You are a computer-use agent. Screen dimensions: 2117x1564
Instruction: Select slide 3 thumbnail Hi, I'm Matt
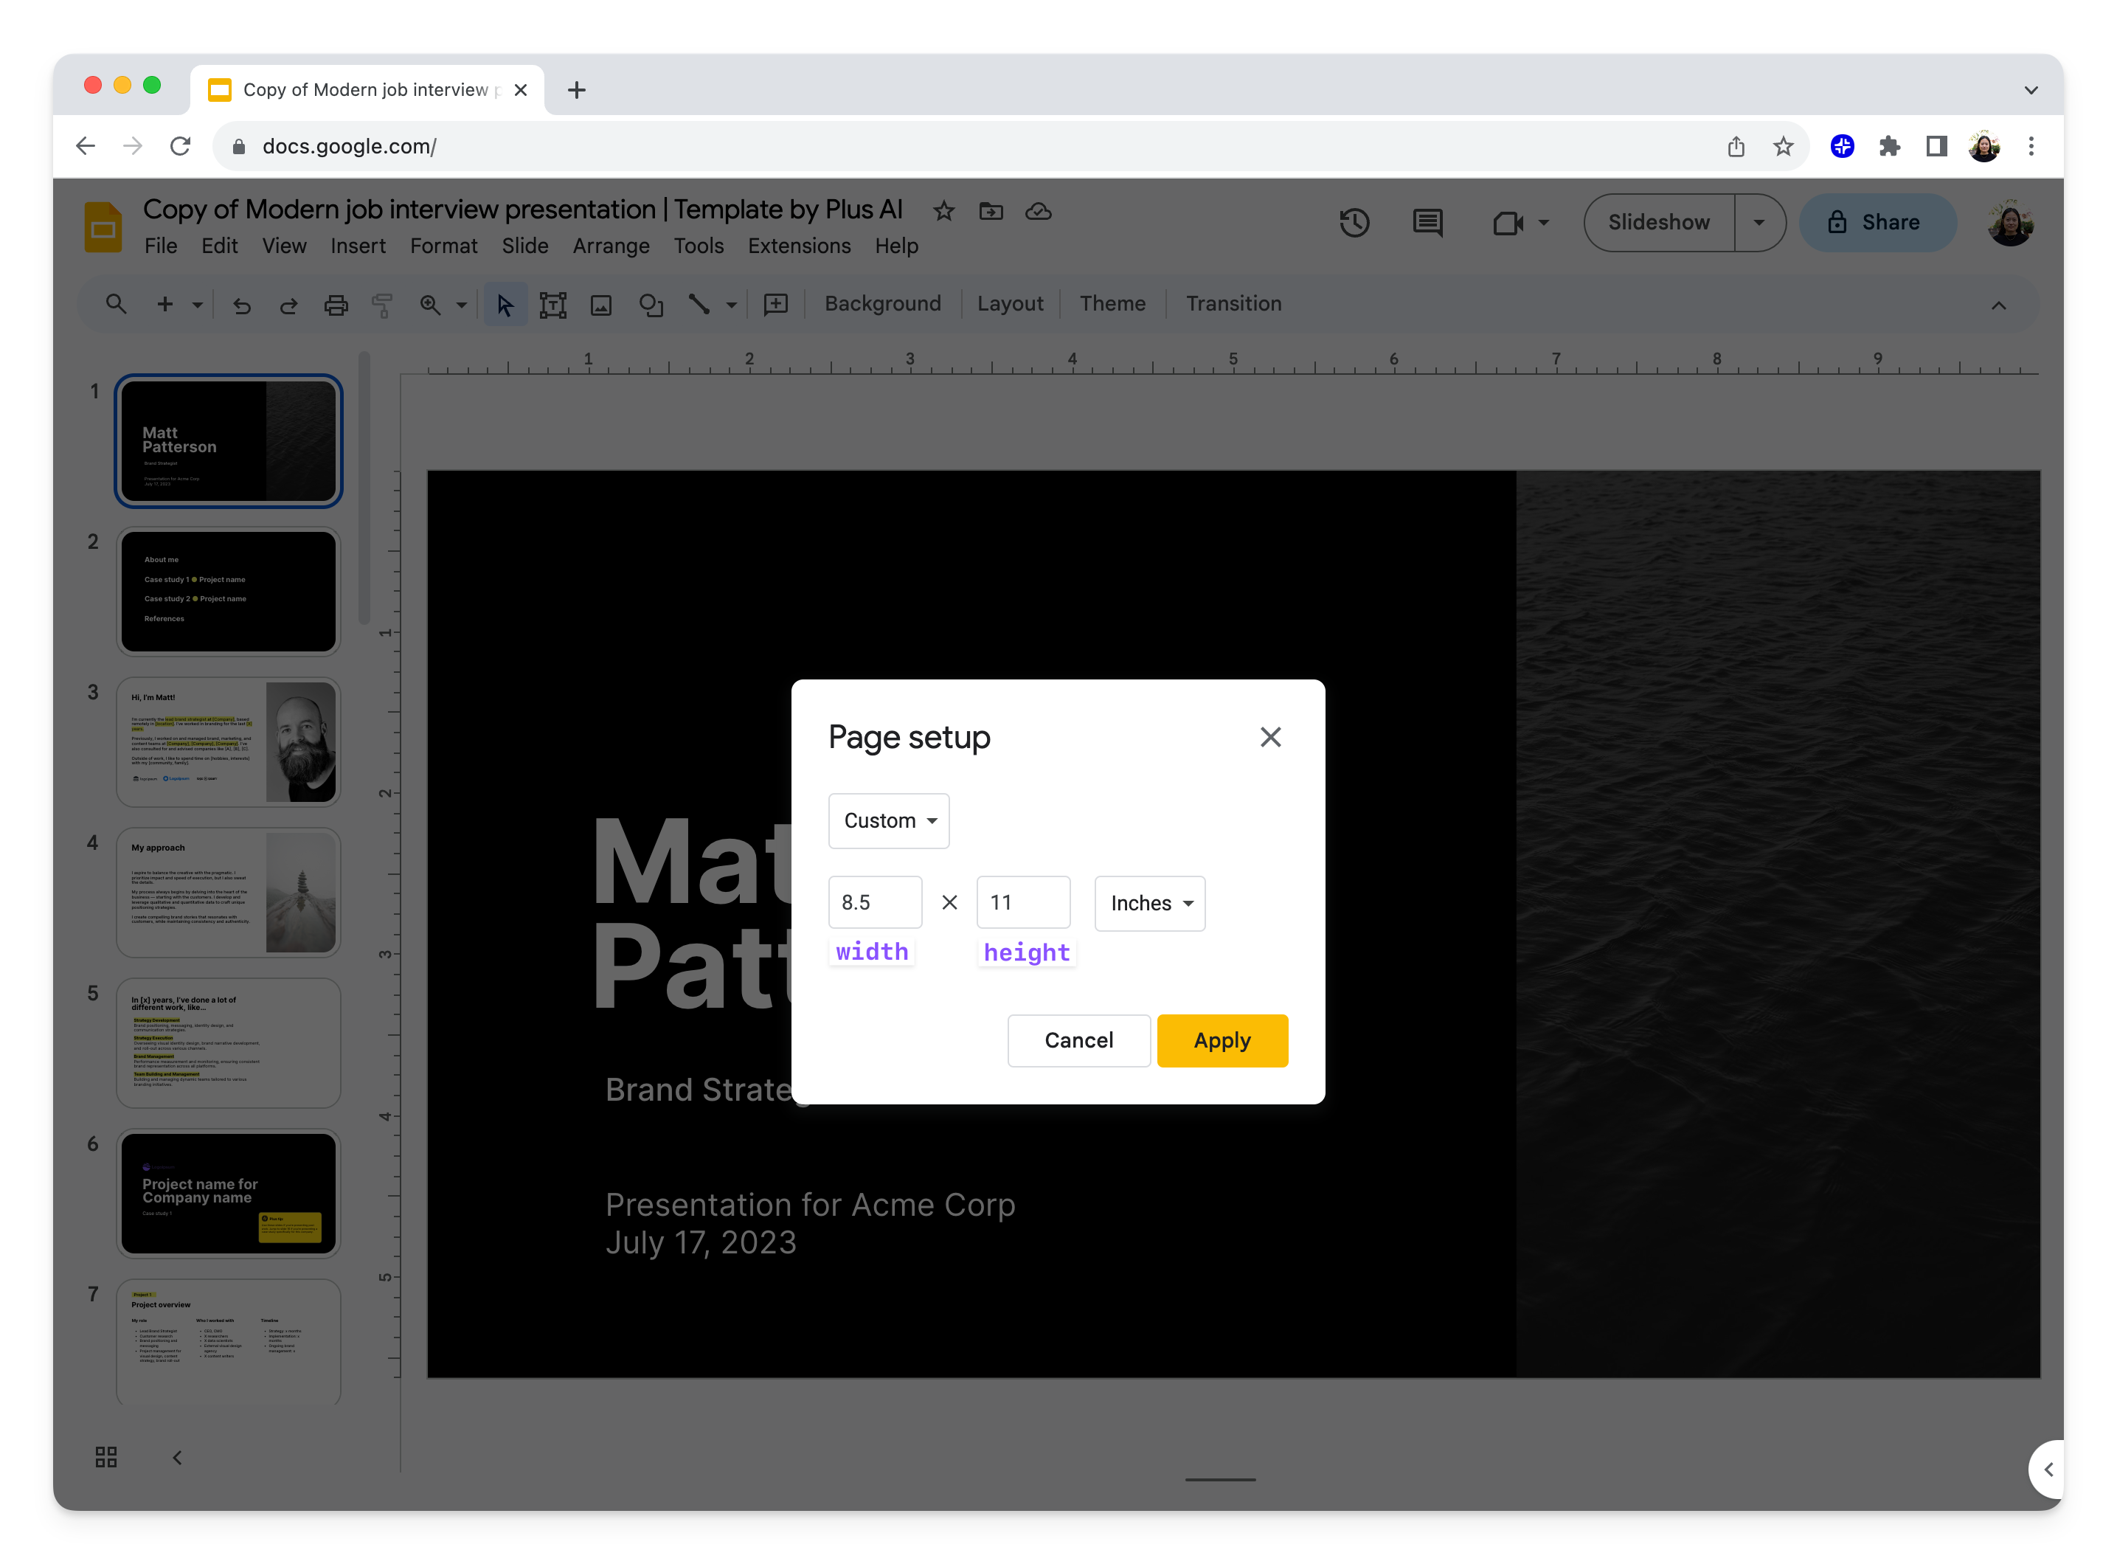click(x=229, y=742)
